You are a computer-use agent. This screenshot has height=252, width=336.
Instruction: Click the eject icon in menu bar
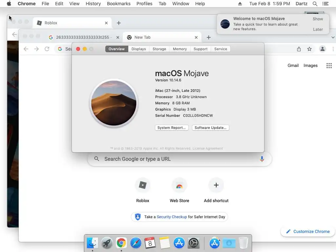[x=240, y=4]
